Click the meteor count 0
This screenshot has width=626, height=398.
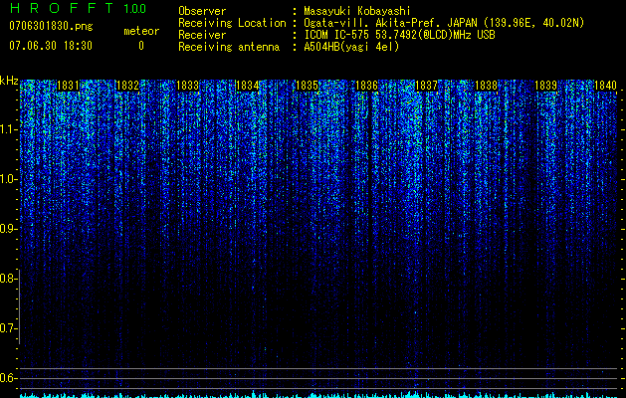(141, 46)
